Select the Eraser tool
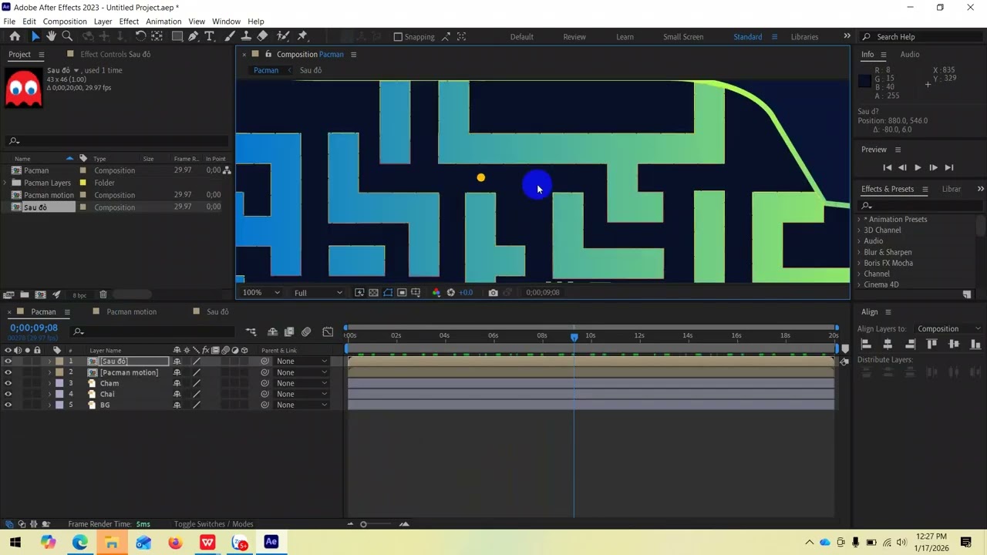This screenshot has height=555, width=987. (x=262, y=36)
